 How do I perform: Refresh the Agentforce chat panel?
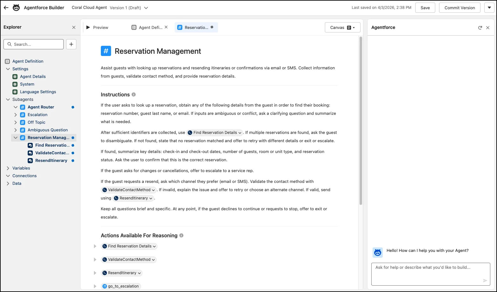[x=480, y=28]
